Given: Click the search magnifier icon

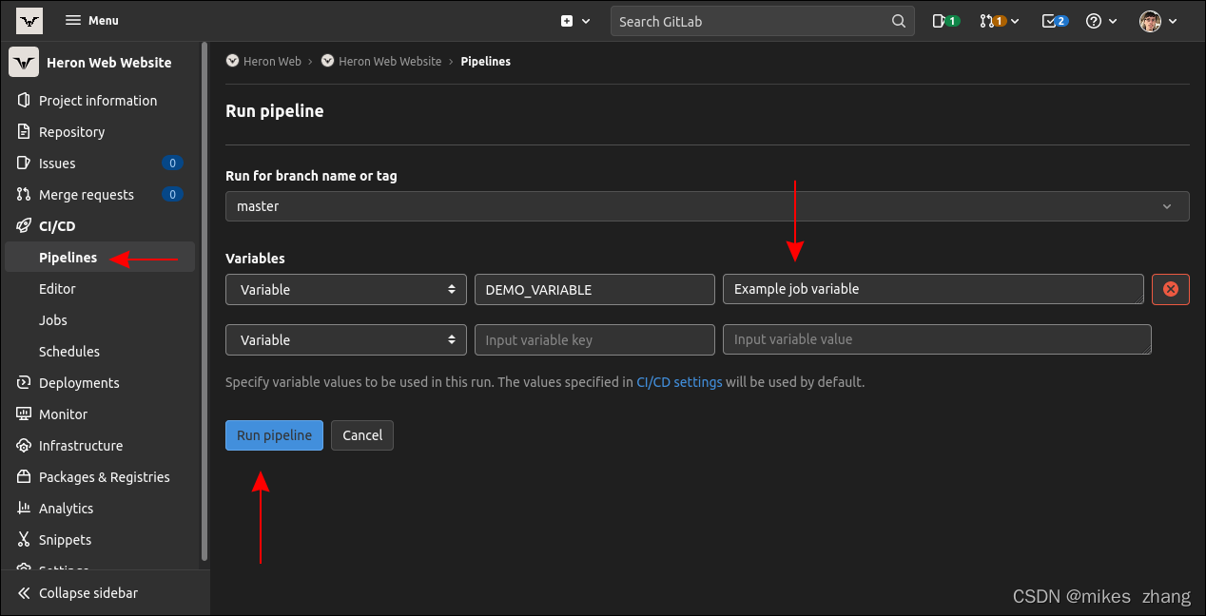Looking at the screenshot, I should pos(899,21).
